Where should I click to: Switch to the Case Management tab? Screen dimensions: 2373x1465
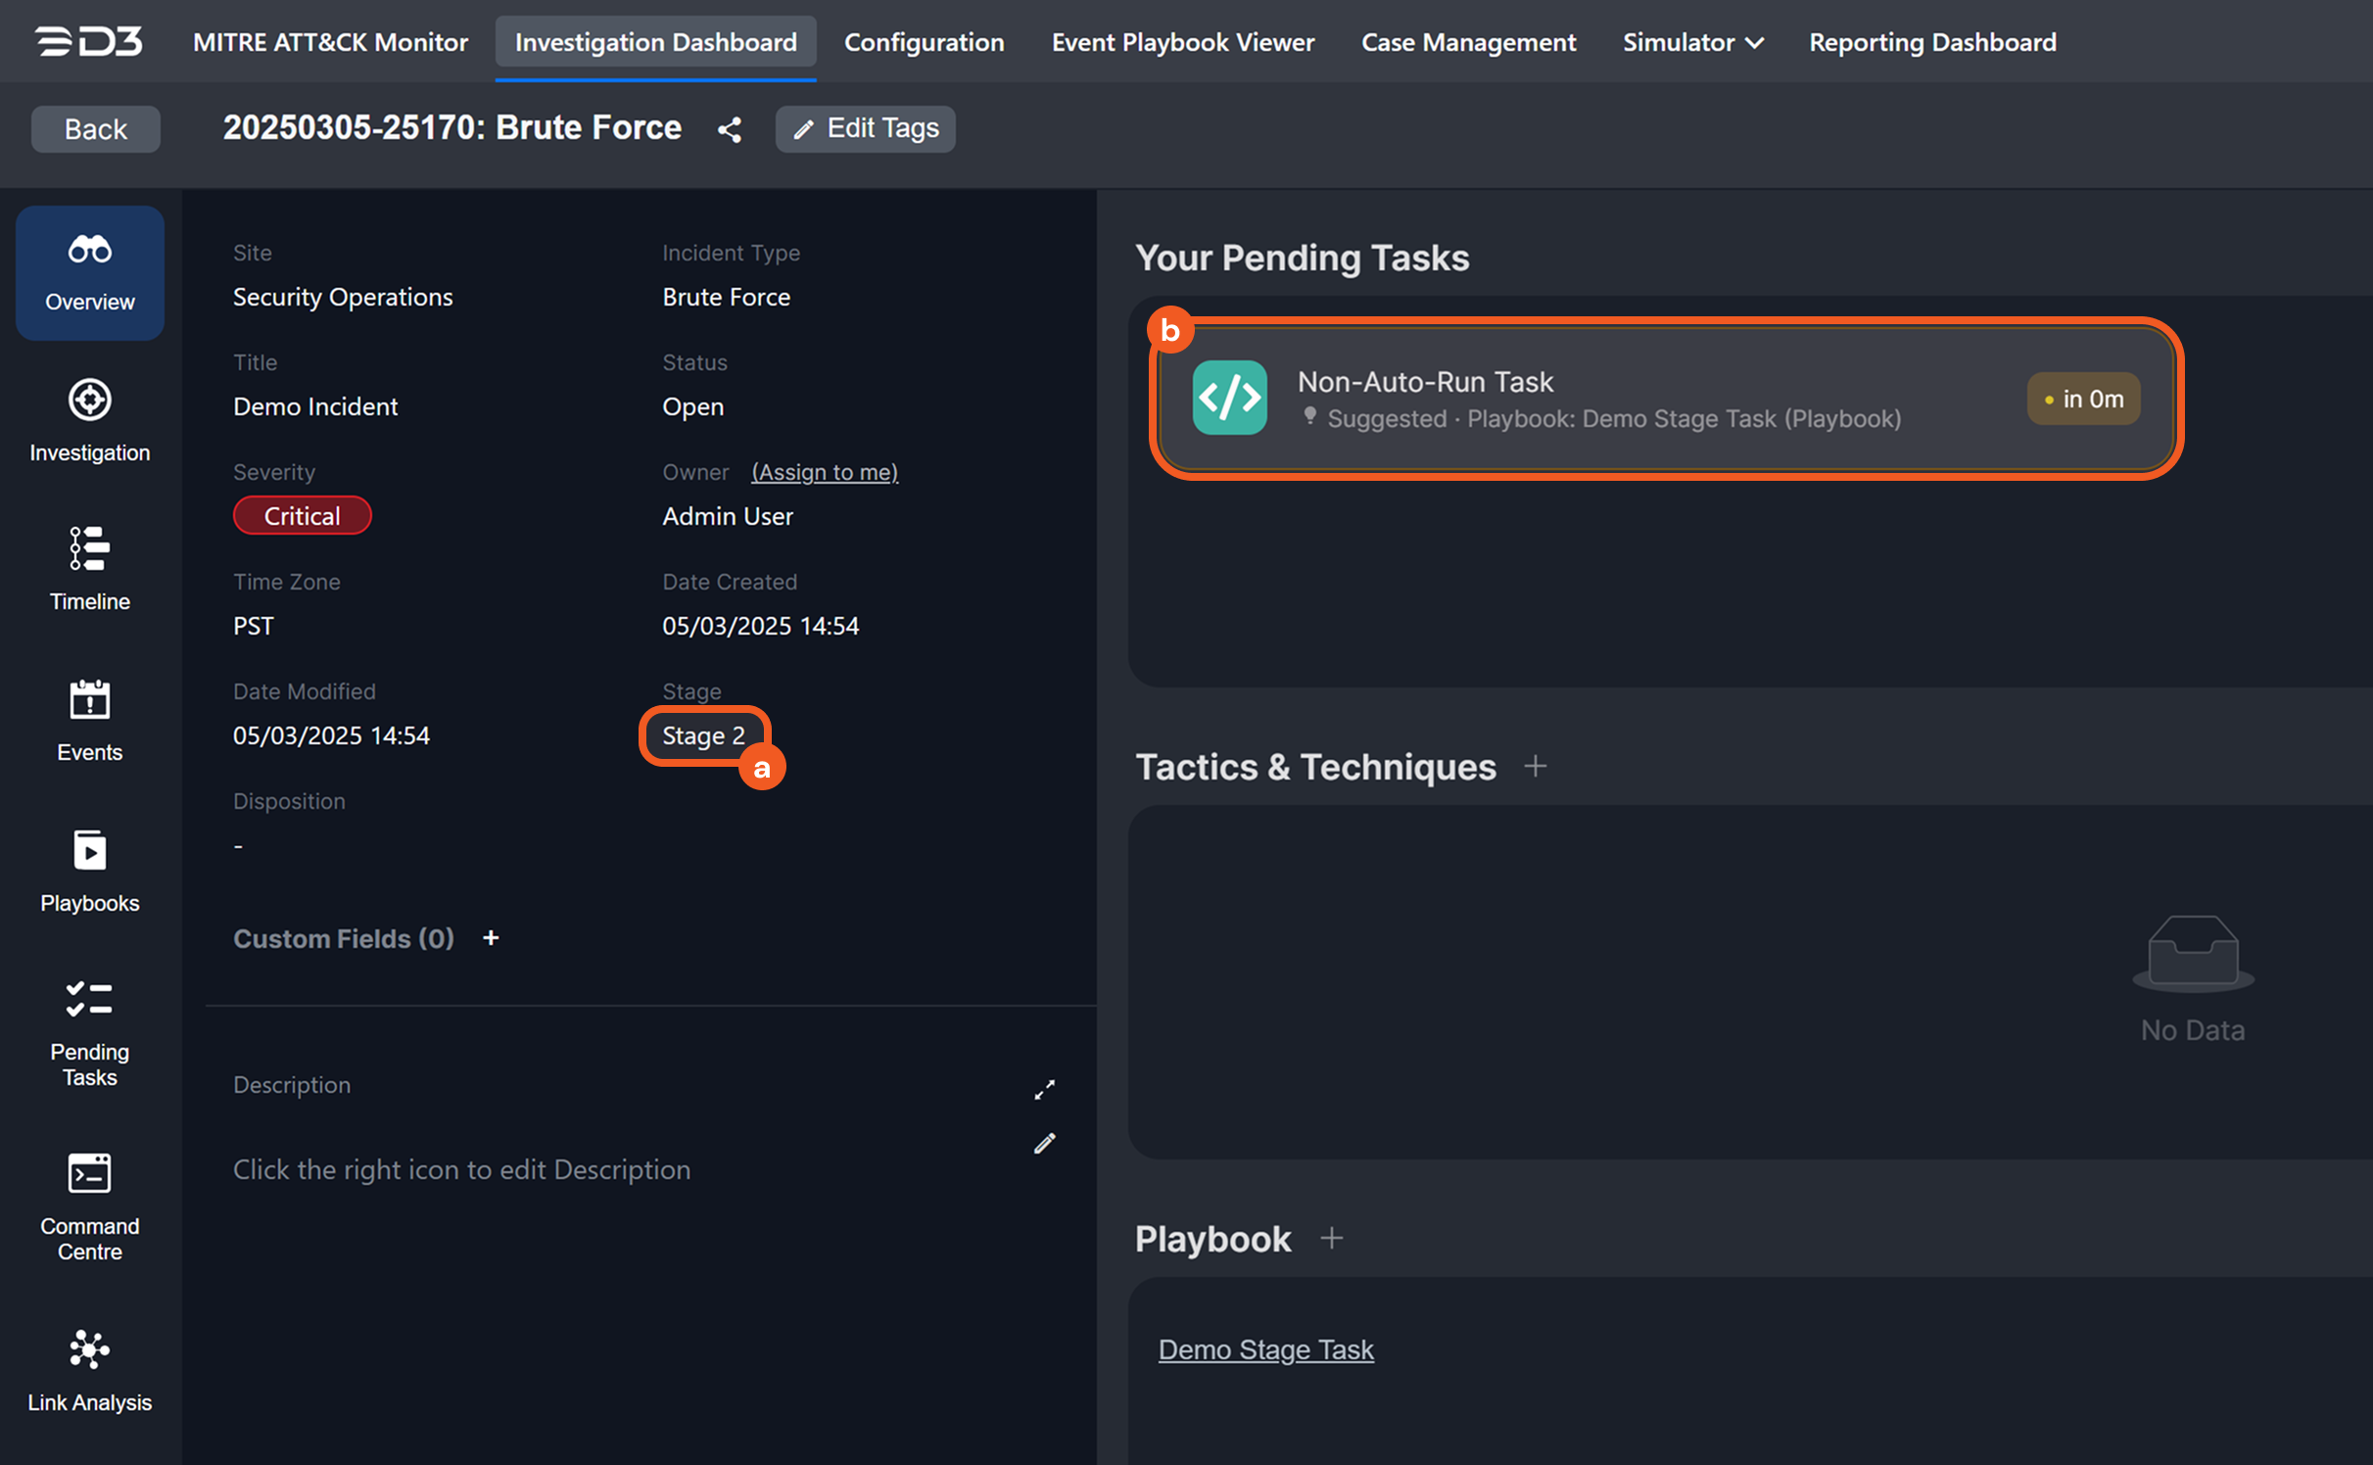point(1468,42)
